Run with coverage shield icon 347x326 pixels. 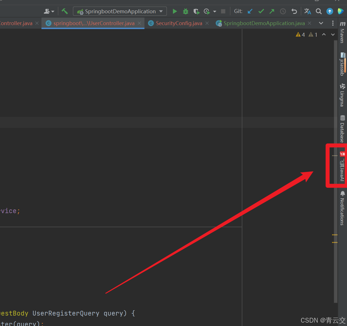(196, 11)
